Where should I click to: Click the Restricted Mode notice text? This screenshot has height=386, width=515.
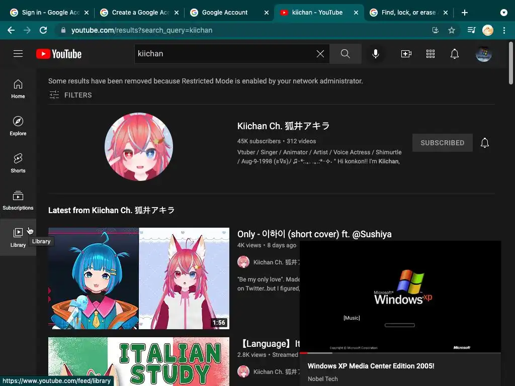point(206,81)
